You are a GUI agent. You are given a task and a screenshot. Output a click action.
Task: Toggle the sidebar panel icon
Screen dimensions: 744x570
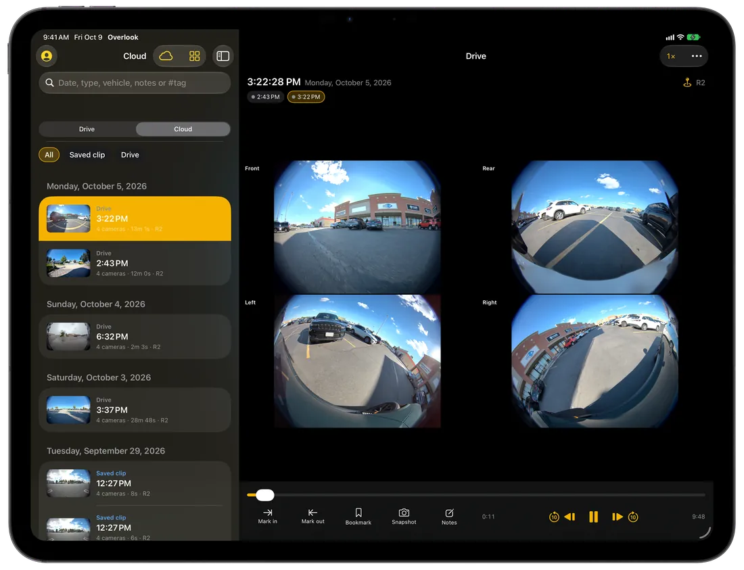coord(223,56)
